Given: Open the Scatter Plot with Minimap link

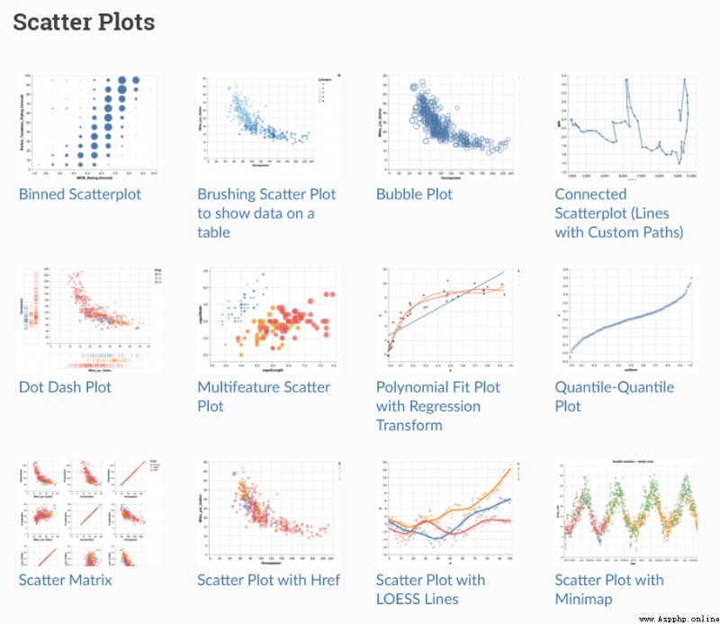Looking at the screenshot, I should click(609, 590).
